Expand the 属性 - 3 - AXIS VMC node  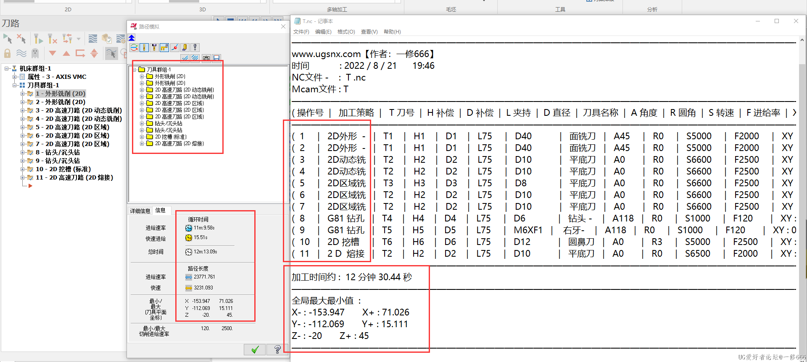14,77
